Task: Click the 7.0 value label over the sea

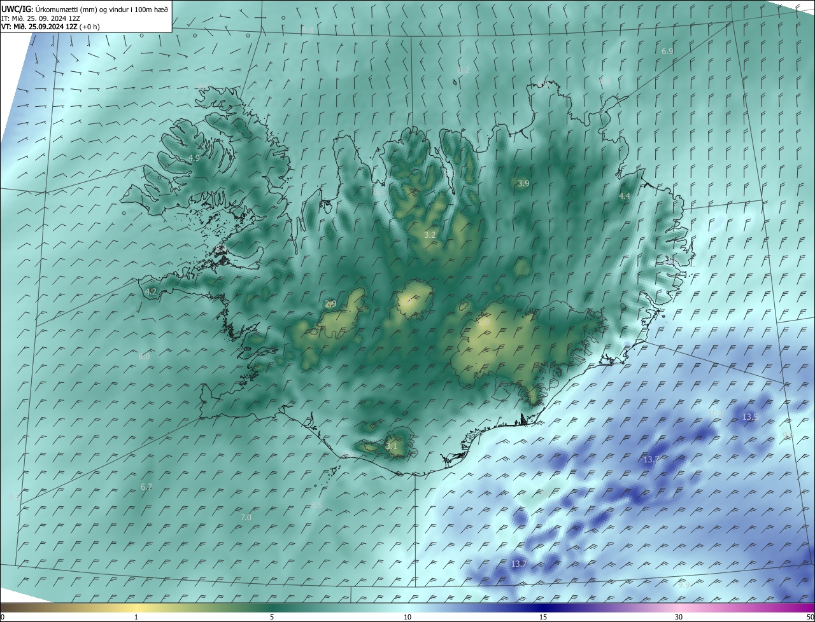Action: click(x=246, y=518)
